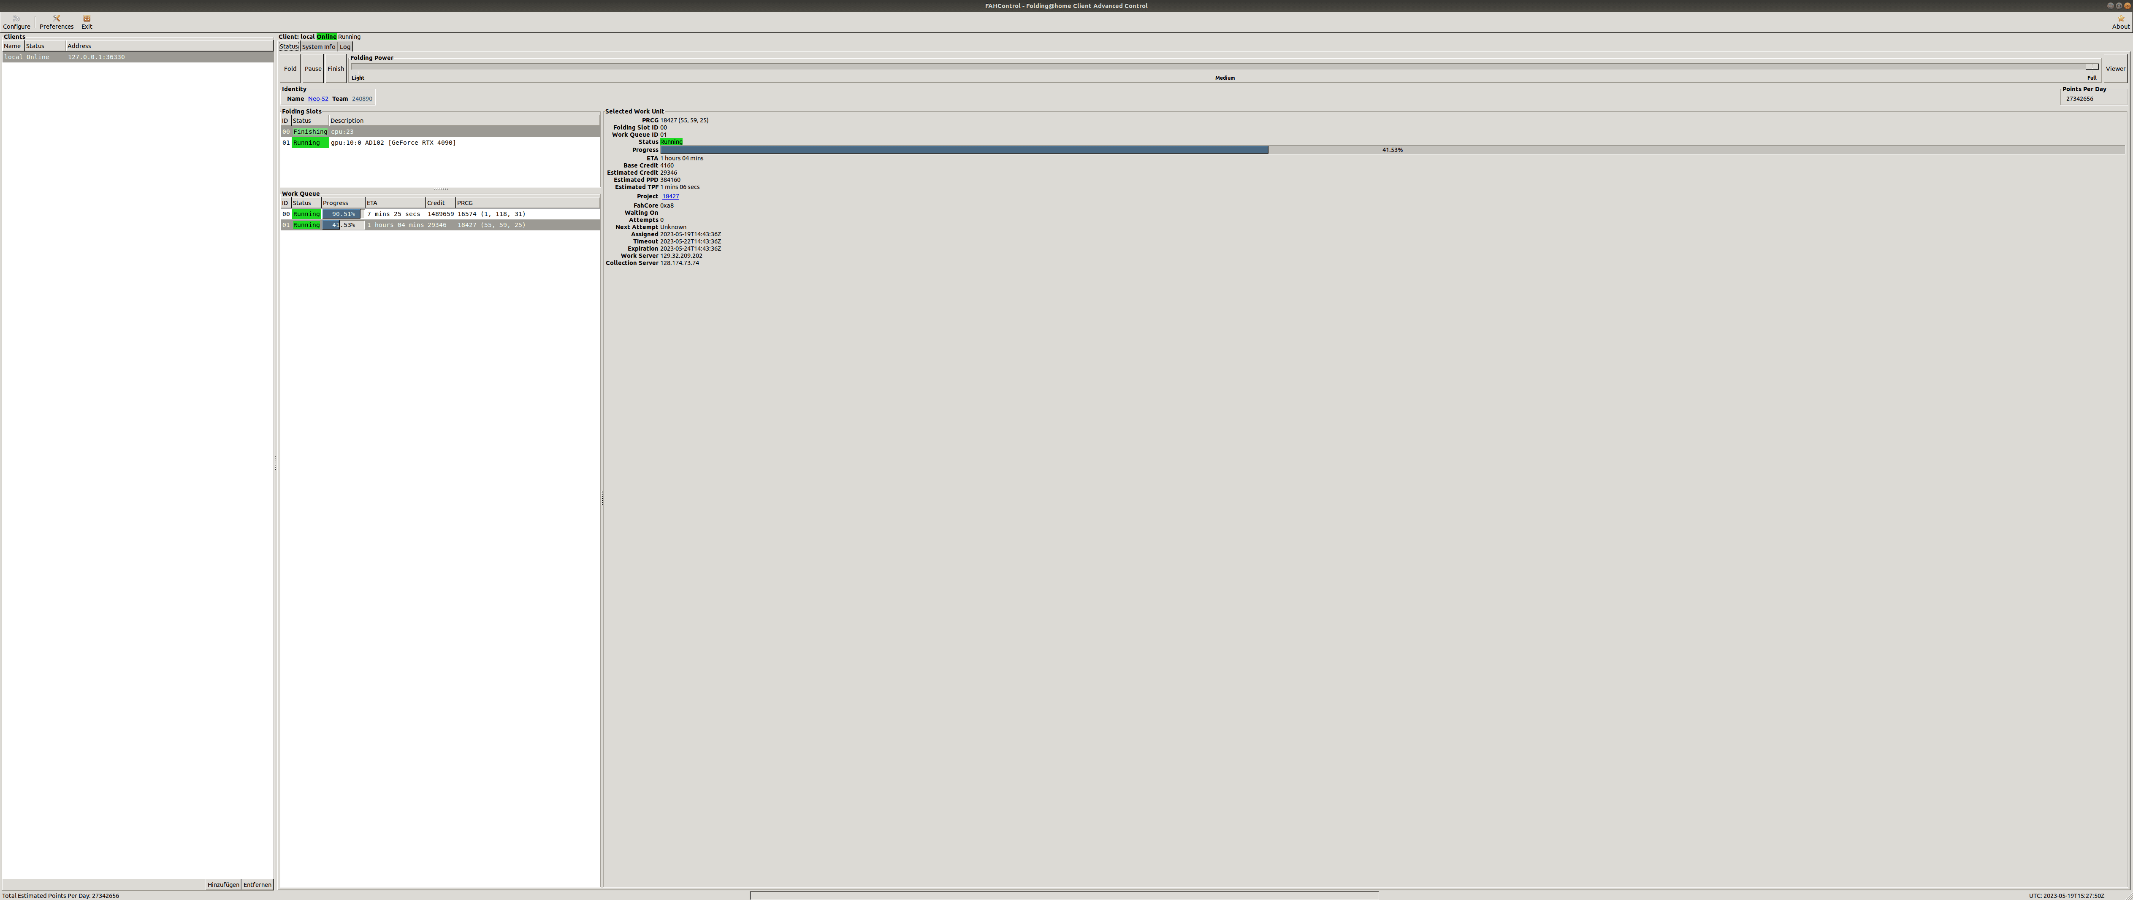Sort clients by Name column header
The width and height of the screenshot is (2133, 900).
point(12,46)
